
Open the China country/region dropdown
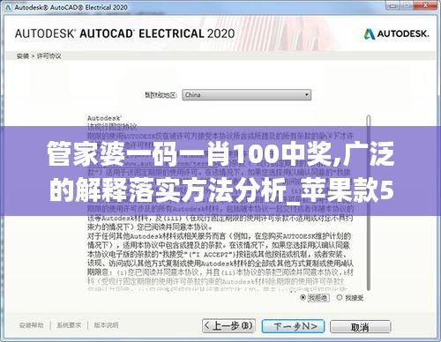[x=246, y=95]
